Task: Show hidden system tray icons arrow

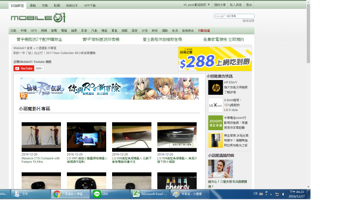Action: tap(271, 194)
